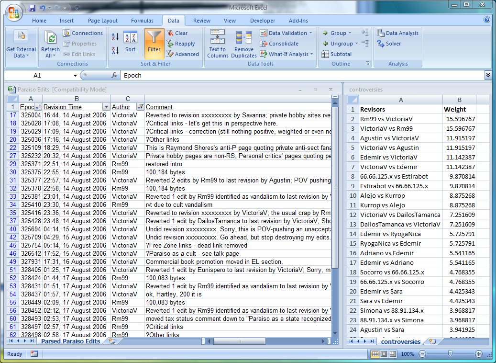Go to the Page Layout tab
The height and width of the screenshot is (363, 496).
pos(102,21)
